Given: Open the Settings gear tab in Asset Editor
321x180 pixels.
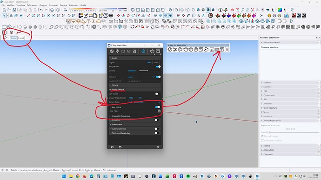Looking at the screenshot, I should pyautogui.click(x=143, y=51).
